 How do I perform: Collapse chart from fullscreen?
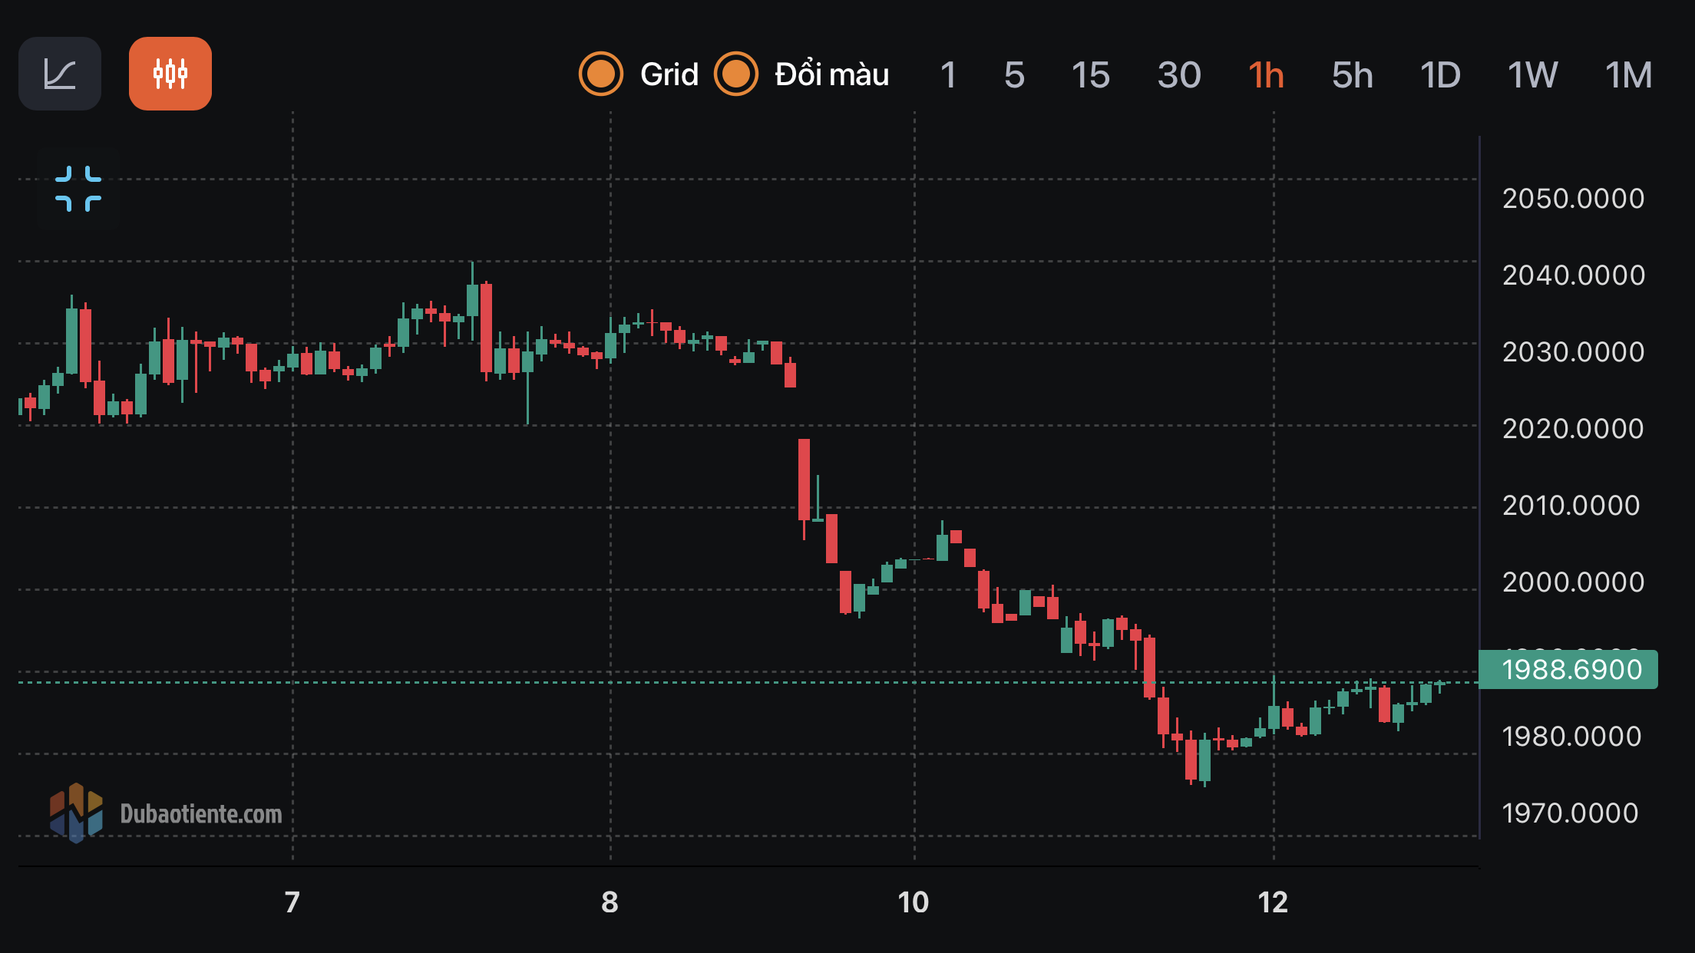(x=78, y=189)
